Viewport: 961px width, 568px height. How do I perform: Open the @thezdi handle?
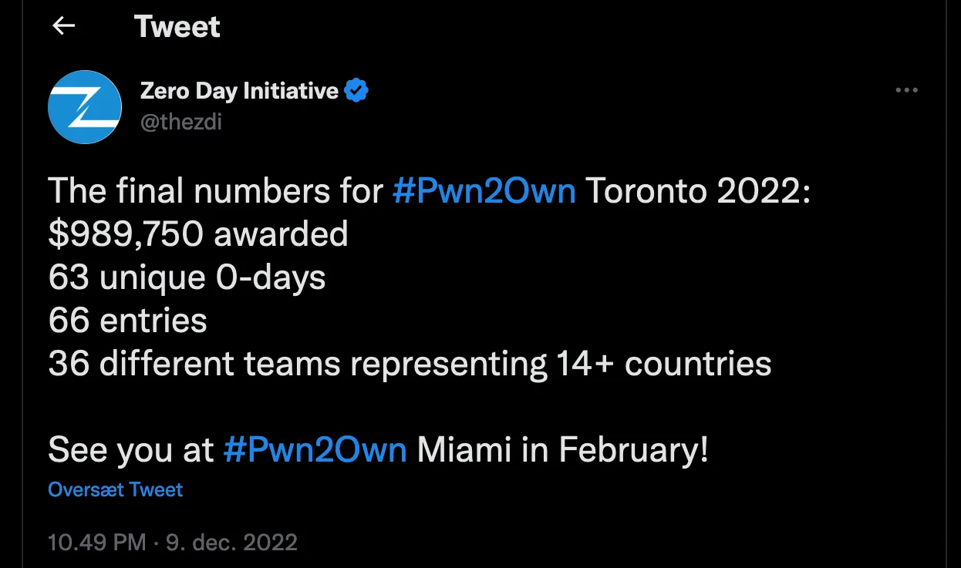[x=180, y=121]
